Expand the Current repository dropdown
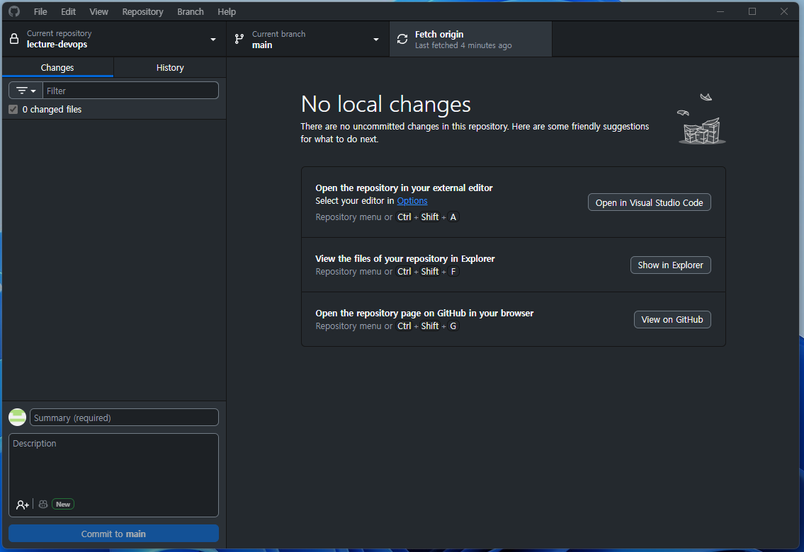This screenshot has height=552, width=804. [213, 40]
